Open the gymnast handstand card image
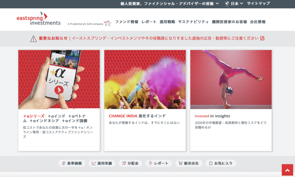Screen dimensions: 295x177 click(x=231, y=79)
